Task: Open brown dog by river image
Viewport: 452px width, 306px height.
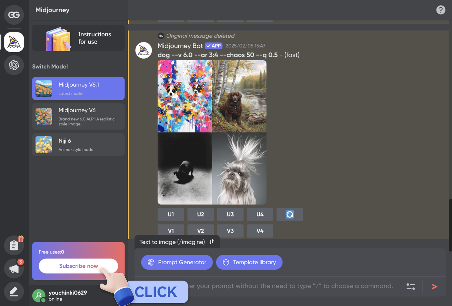Action: click(x=239, y=96)
